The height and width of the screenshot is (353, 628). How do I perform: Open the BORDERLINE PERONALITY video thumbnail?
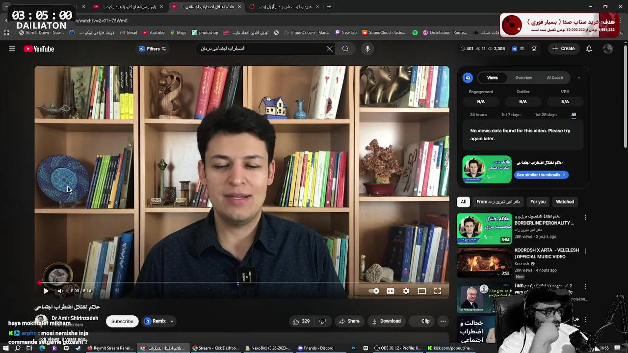484,228
